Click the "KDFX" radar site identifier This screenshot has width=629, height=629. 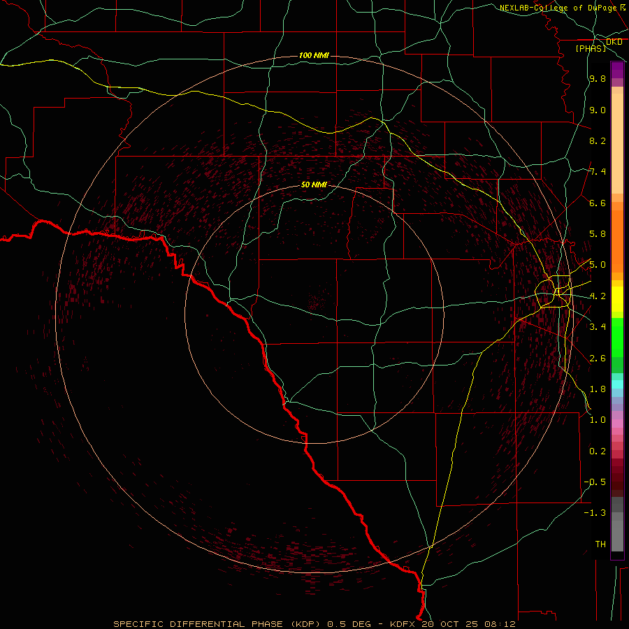tap(403, 624)
